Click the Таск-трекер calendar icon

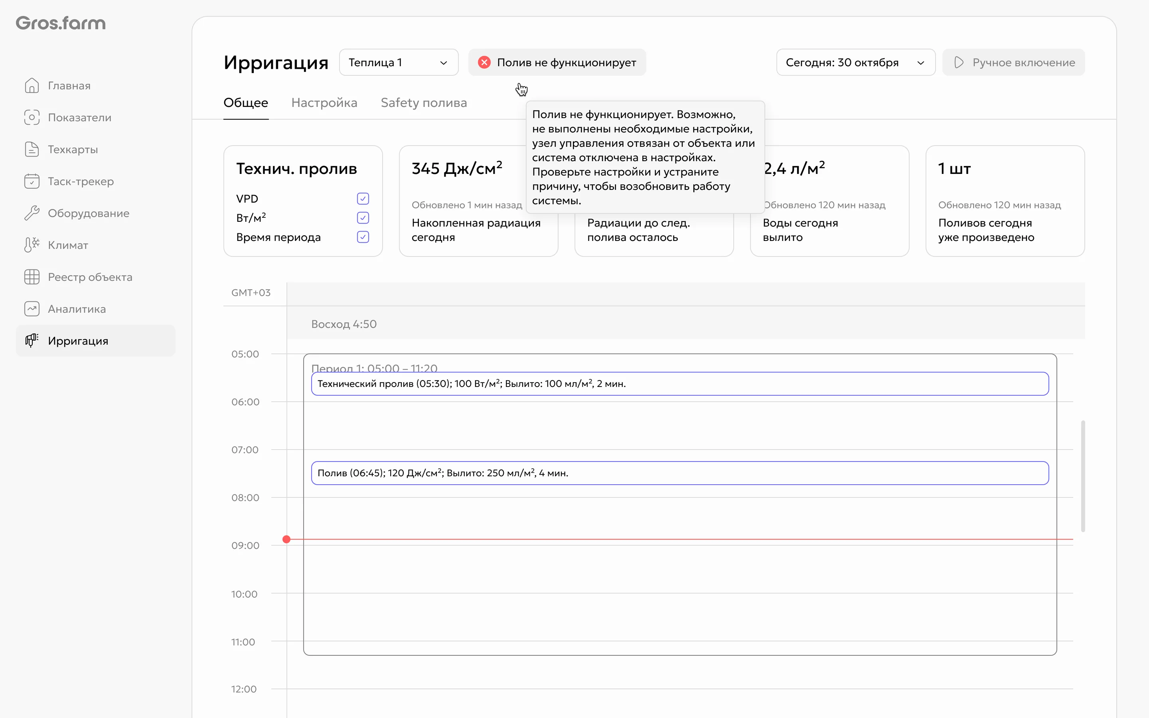[32, 181]
